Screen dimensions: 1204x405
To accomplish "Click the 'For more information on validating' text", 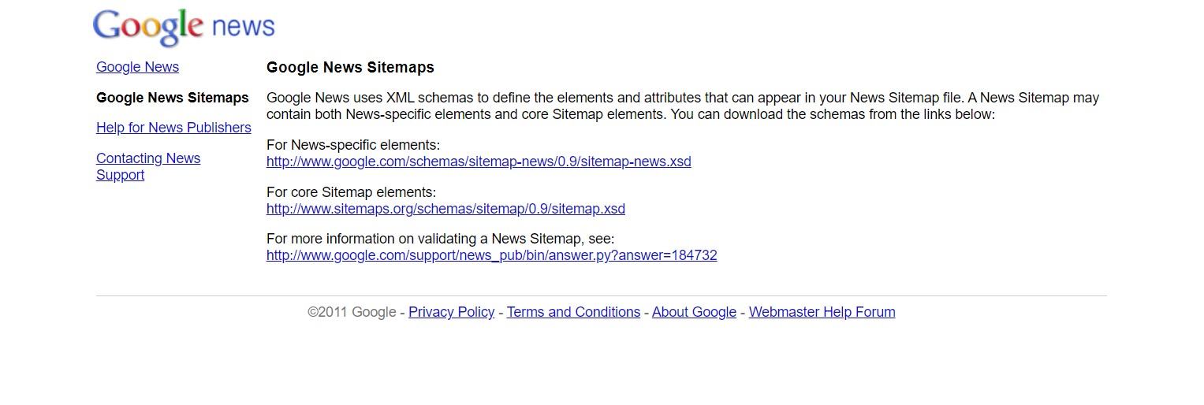I will pos(440,239).
